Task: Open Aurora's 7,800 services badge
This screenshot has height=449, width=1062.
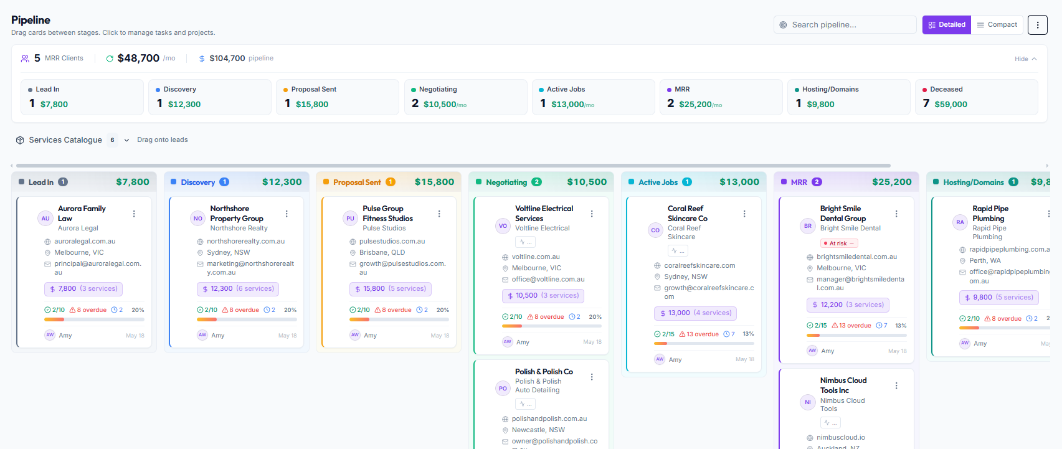Action: coord(83,289)
